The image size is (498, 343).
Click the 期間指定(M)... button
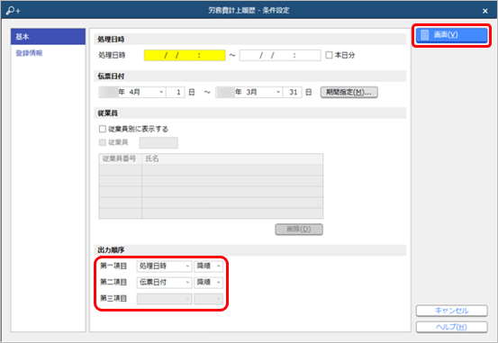[x=349, y=93]
